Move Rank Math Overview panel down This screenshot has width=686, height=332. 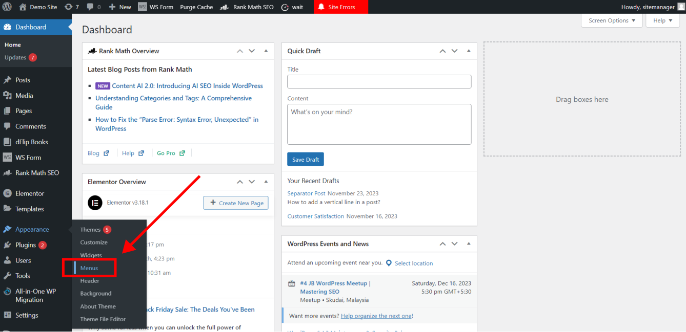pyautogui.click(x=252, y=51)
